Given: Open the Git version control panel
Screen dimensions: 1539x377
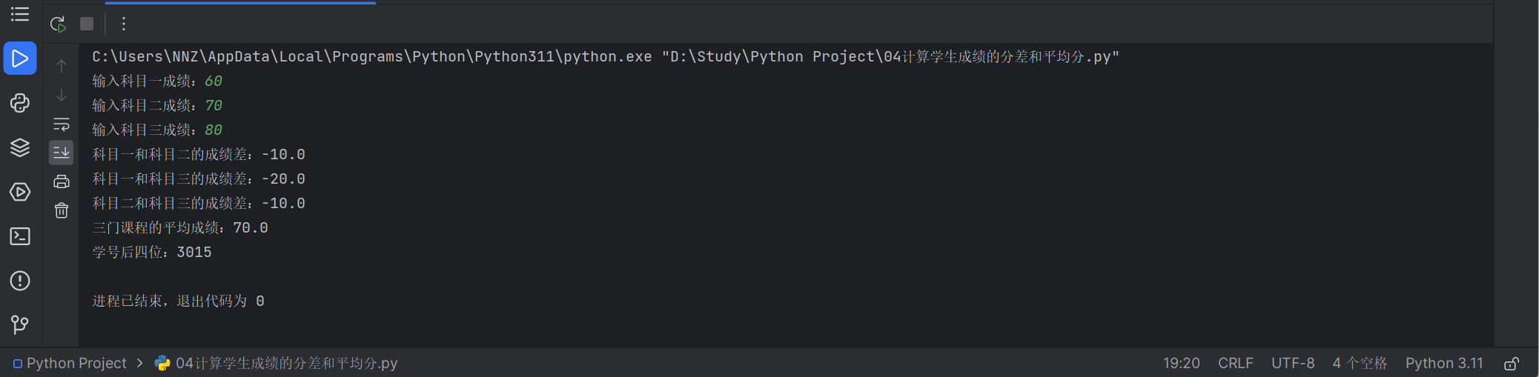Looking at the screenshot, I should click(20, 324).
